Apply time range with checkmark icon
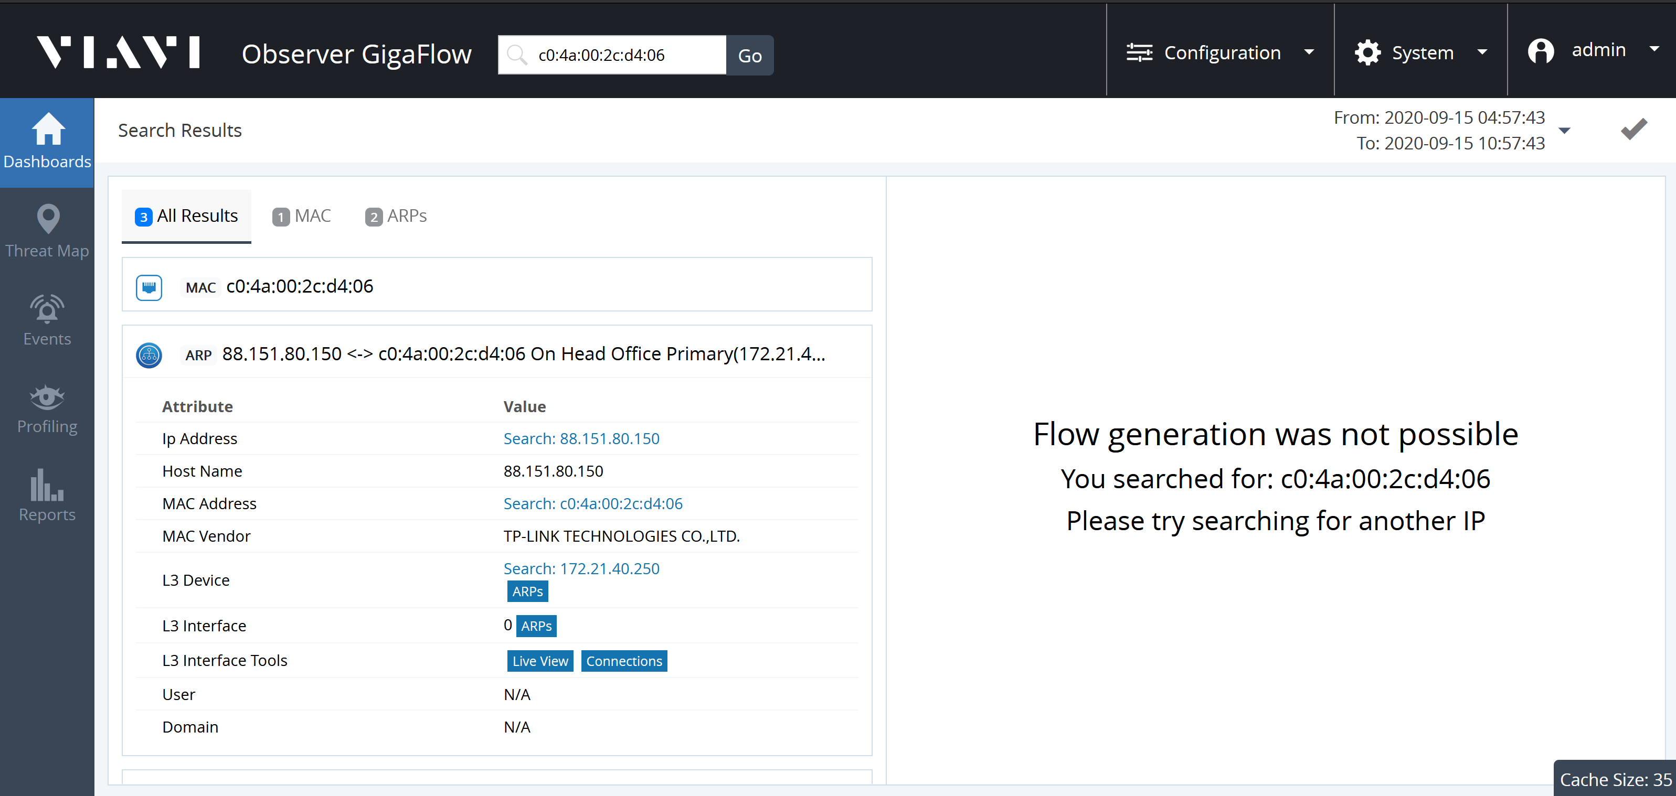The image size is (1676, 796). click(1633, 129)
